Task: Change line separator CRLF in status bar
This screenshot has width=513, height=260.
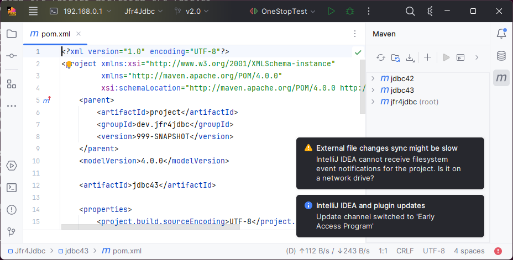Action: [405, 251]
